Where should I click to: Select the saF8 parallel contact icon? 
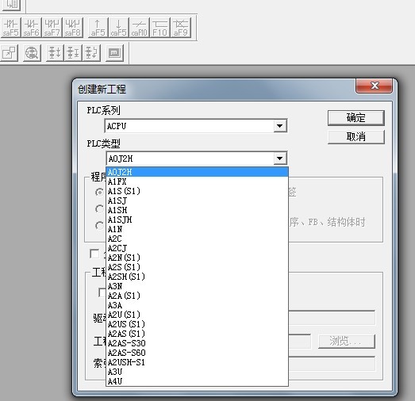[73, 28]
